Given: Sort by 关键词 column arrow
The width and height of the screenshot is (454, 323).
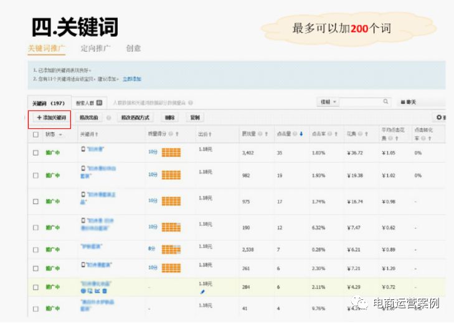Looking at the screenshot, I should tap(97, 134).
